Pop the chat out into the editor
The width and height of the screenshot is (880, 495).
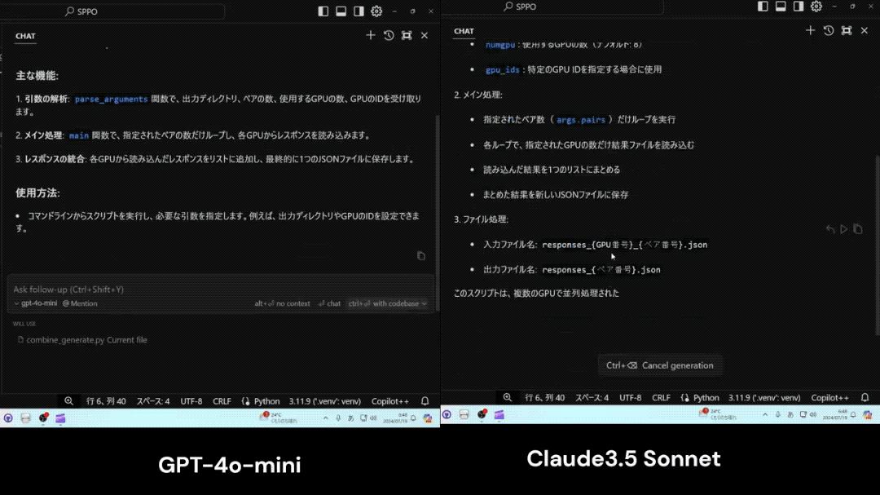(x=406, y=35)
